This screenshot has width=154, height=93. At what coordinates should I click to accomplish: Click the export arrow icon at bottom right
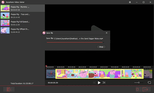coord(145,89)
